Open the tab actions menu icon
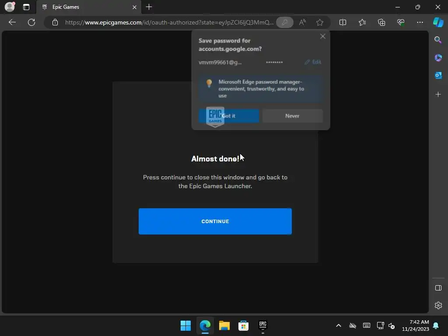 point(26,7)
